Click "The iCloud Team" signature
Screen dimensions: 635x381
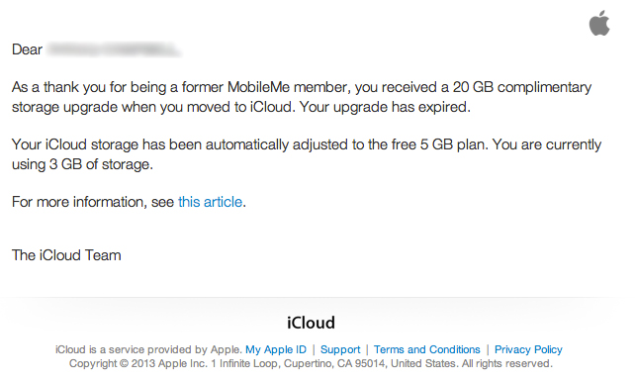(66, 255)
